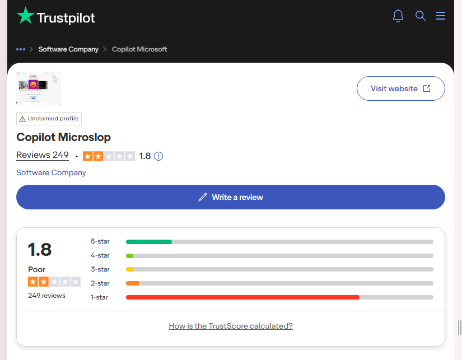The width and height of the screenshot is (462, 360).
Task: Open the notifications bell icon
Action: coord(398,16)
